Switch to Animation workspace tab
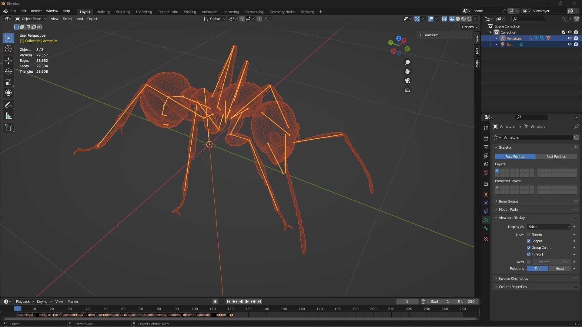Screen dimensions: 582x327 (209, 12)
